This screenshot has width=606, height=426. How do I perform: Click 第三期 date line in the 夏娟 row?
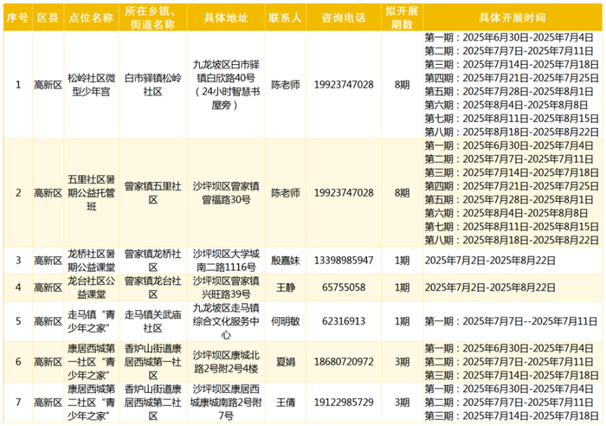tap(512, 376)
